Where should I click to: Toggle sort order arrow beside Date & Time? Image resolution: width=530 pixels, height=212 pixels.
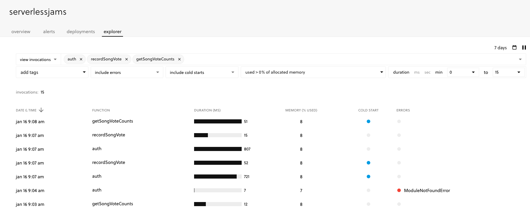coord(41,110)
